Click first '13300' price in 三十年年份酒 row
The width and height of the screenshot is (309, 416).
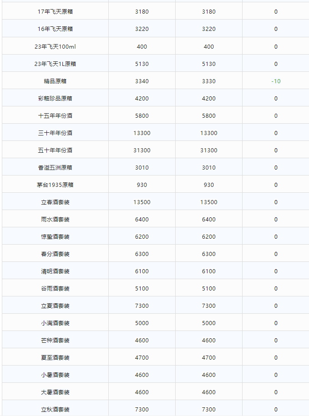coord(142,133)
